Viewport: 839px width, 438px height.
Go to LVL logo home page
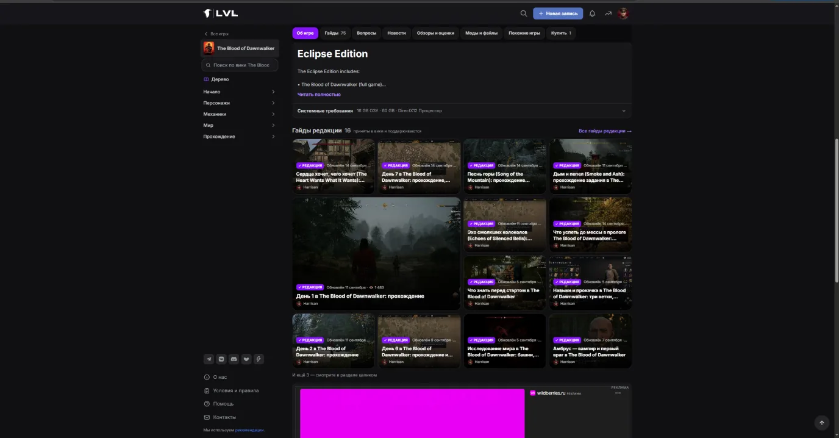tap(221, 13)
